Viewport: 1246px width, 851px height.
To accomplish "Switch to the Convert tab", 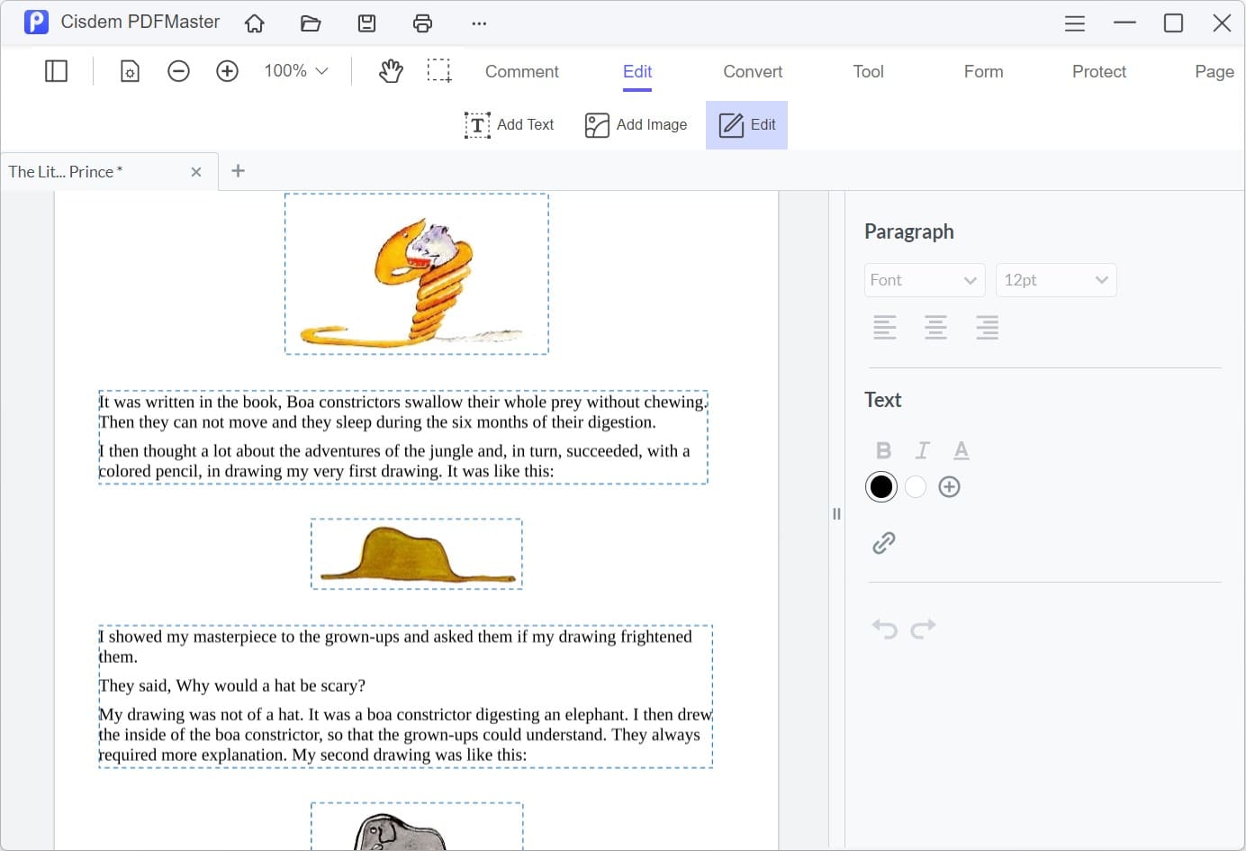I will coord(752,71).
